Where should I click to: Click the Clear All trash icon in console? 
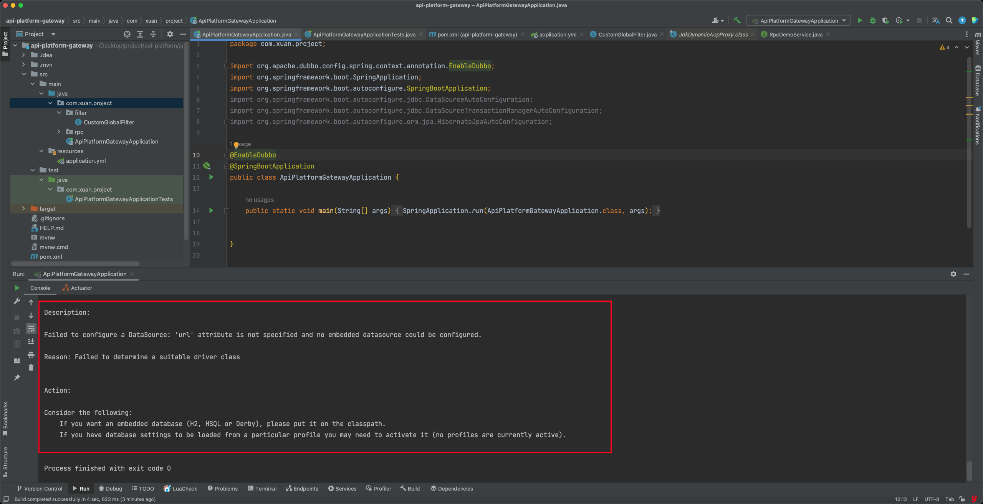point(31,368)
